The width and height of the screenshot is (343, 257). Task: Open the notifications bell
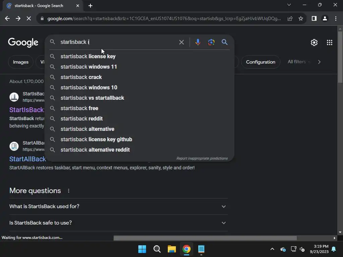[334, 249]
